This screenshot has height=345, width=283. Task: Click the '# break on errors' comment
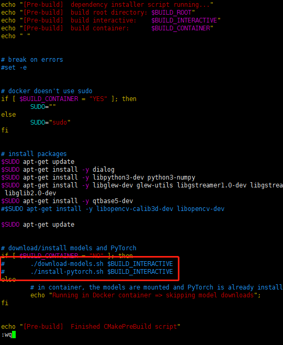(x=32, y=59)
